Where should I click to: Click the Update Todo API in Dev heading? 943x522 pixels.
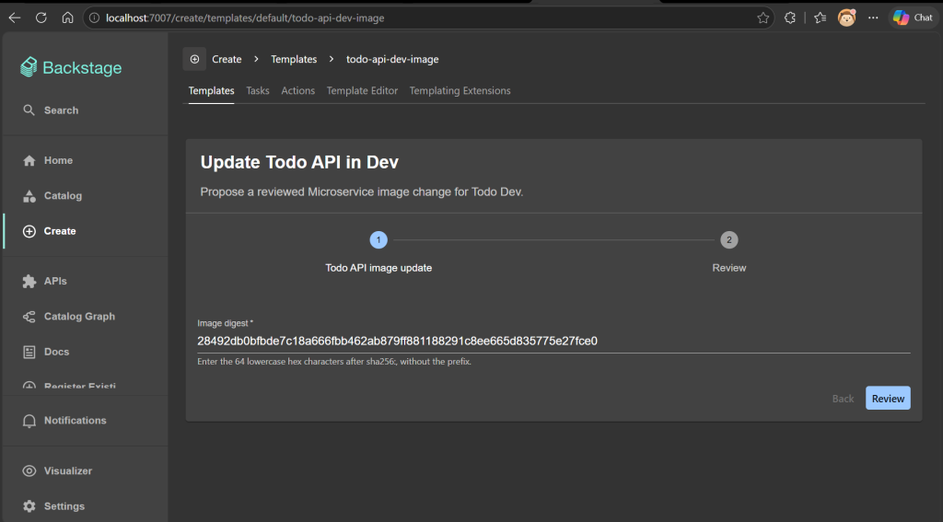point(299,162)
